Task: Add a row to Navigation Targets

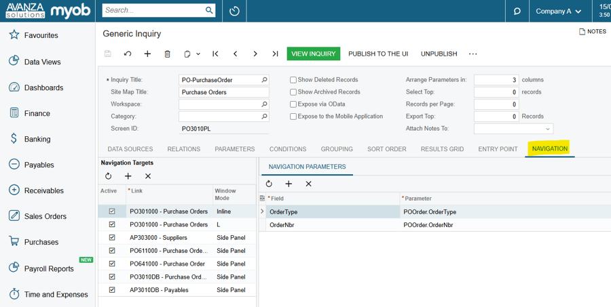Action: 128,176
